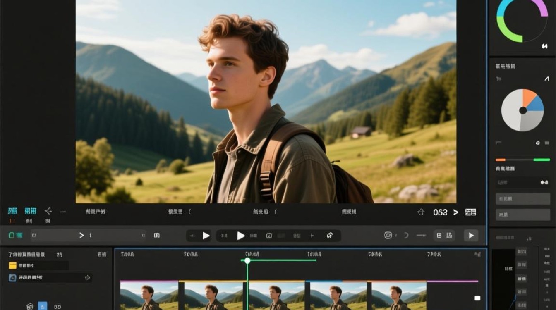
Task: Expand the chevron arrow next to 062
Action: pos(455,212)
